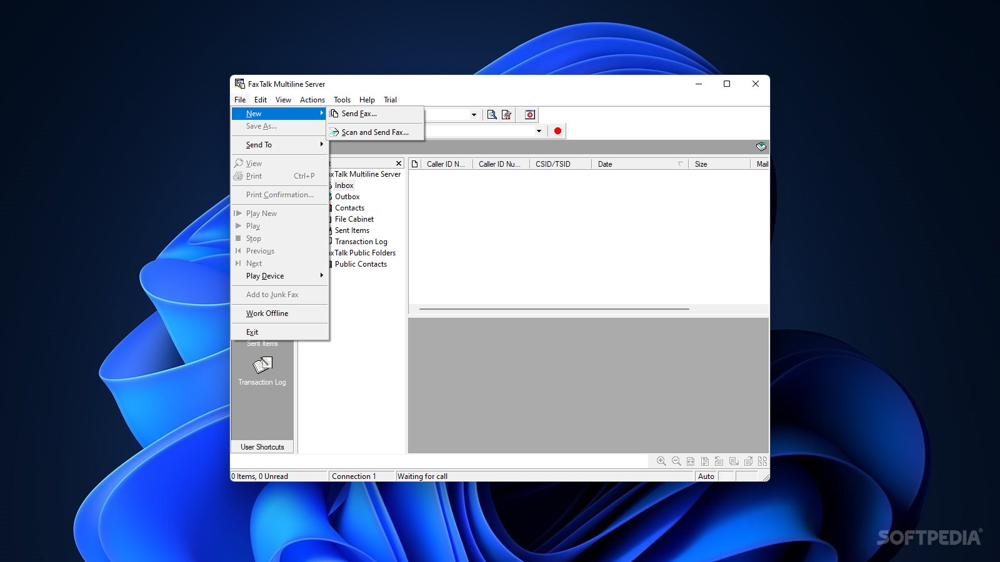The width and height of the screenshot is (1000, 562).
Task: Click the flip page icon
Action: coord(734,461)
